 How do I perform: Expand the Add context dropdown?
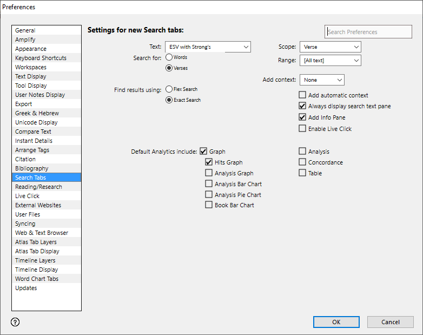(322, 80)
